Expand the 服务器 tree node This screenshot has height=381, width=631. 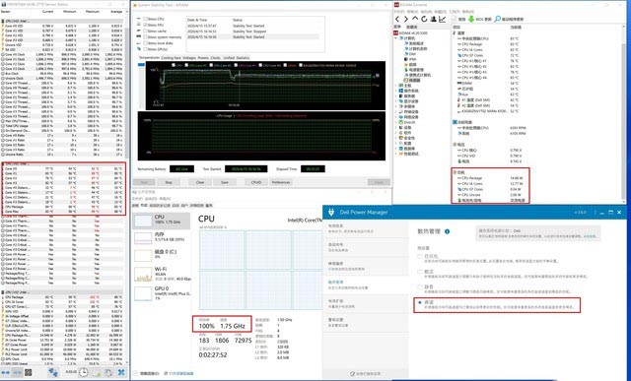(x=396, y=95)
